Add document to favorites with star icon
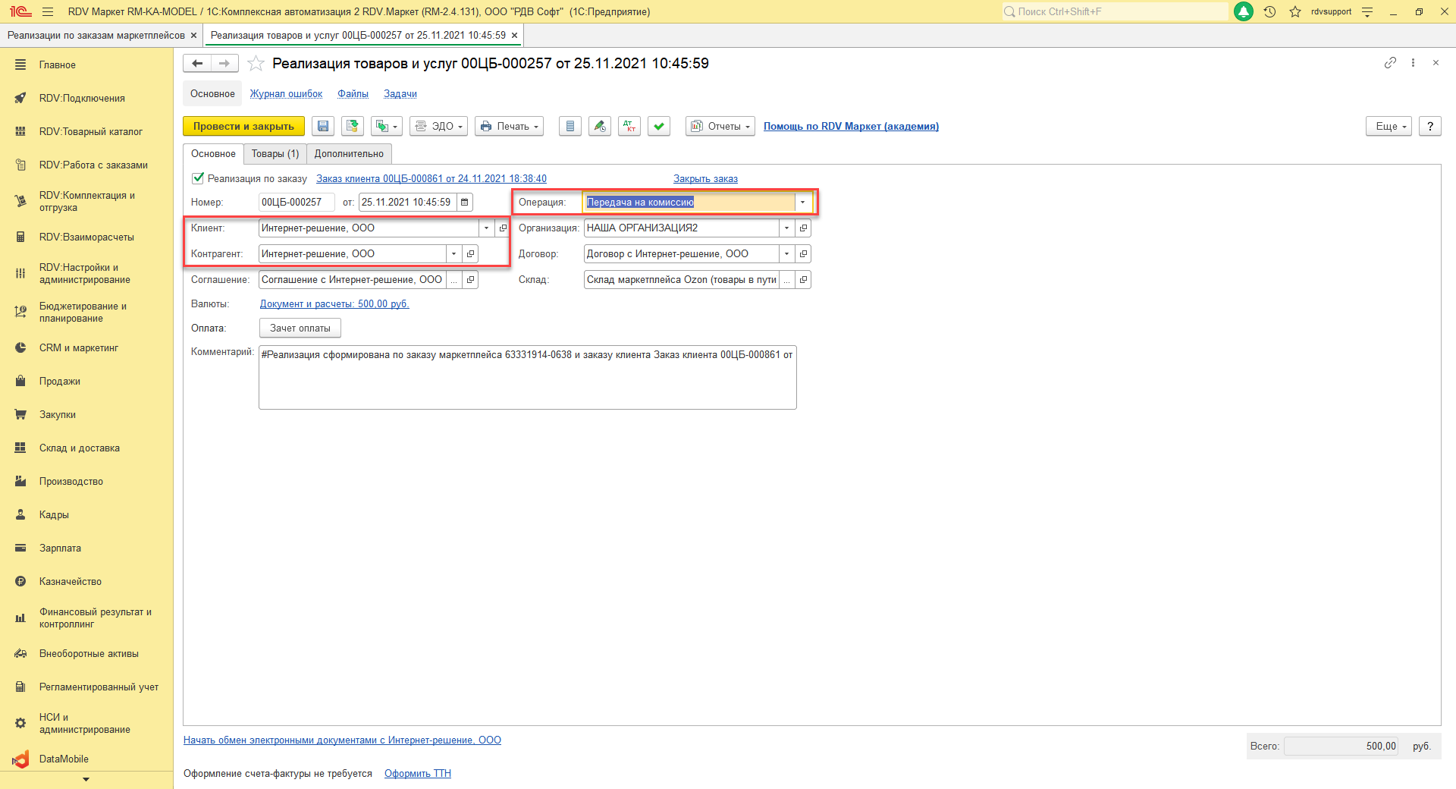Image resolution: width=1456 pixels, height=789 pixels. (256, 64)
